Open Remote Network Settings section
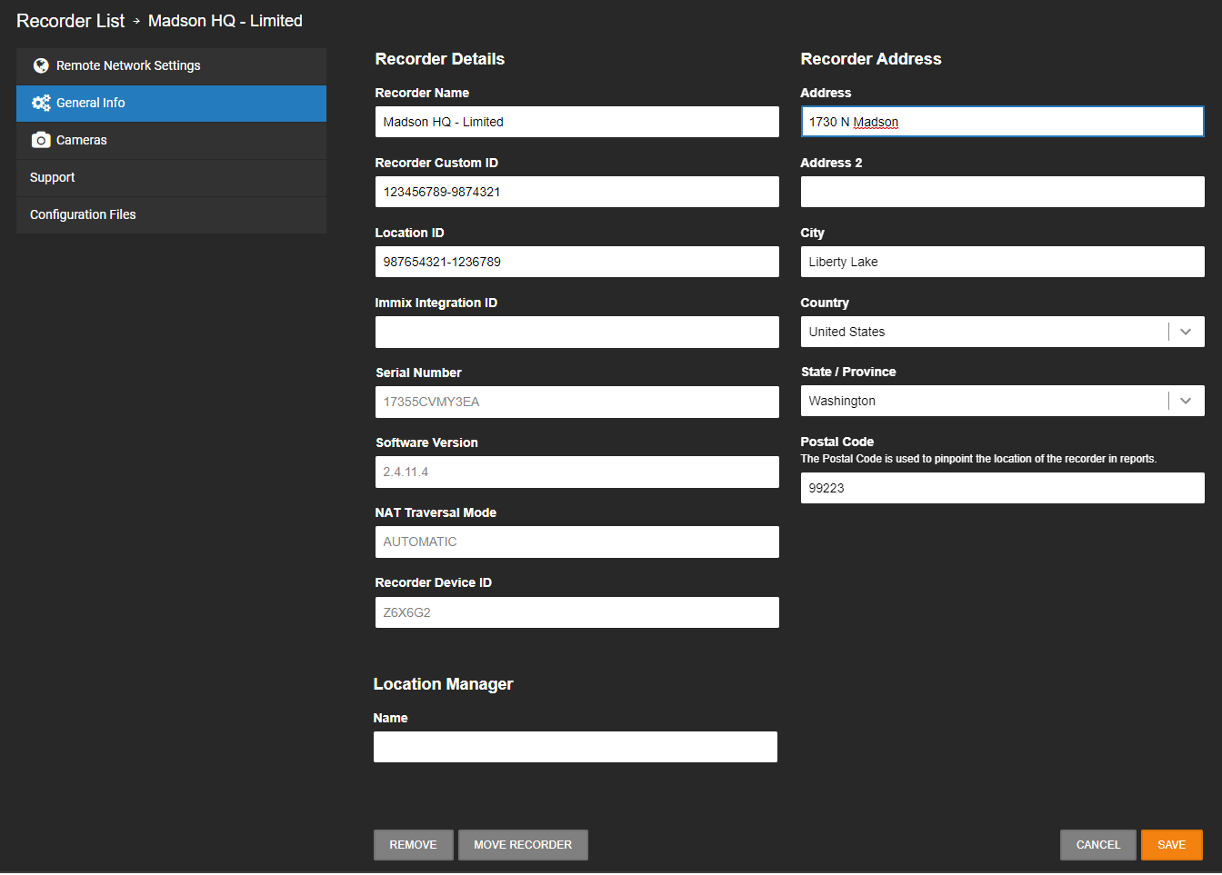 point(171,66)
